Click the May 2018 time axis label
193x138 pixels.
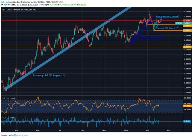[38, 130]
